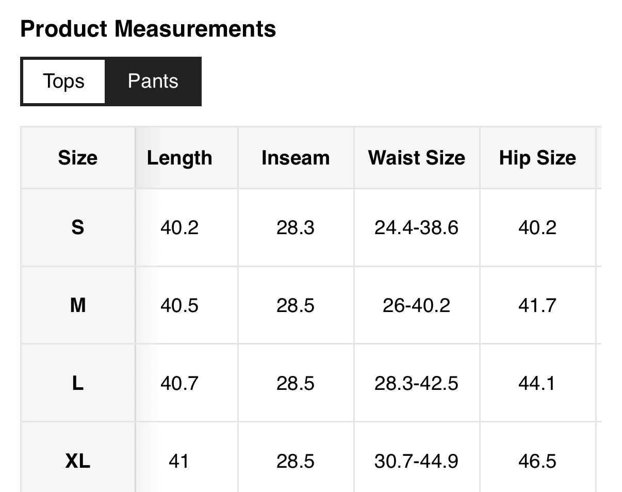Click the Waist Size column header
This screenshot has height=492, width=622.
[x=417, y=158]
